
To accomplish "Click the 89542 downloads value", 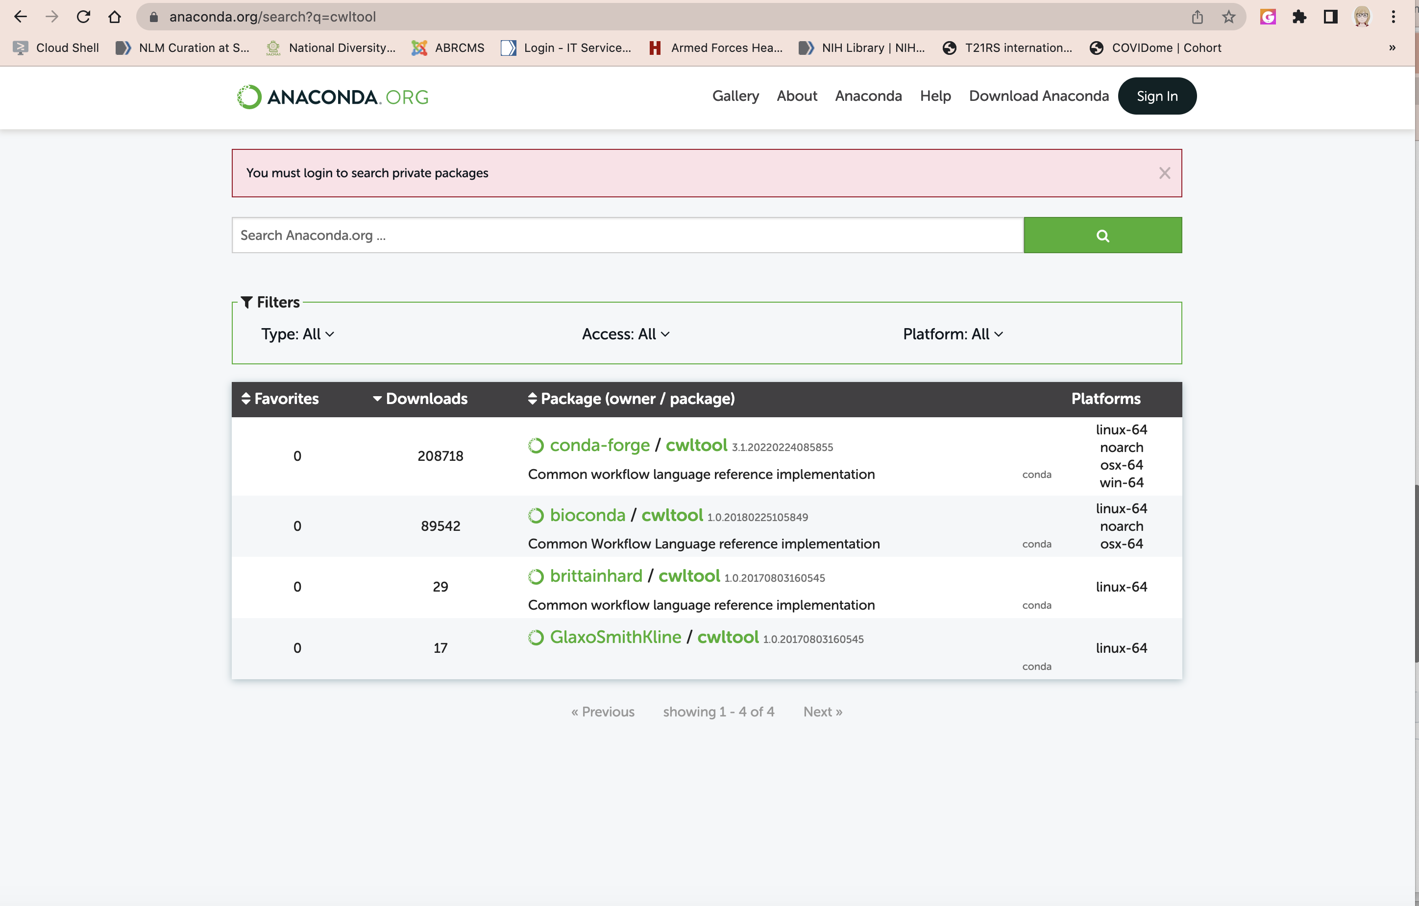I will (x=440, y=526).
